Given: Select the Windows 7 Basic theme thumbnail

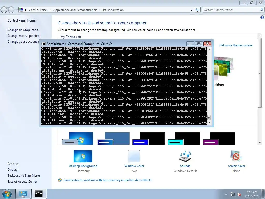Looking at the screenshot, I should (x=78, y=138).
